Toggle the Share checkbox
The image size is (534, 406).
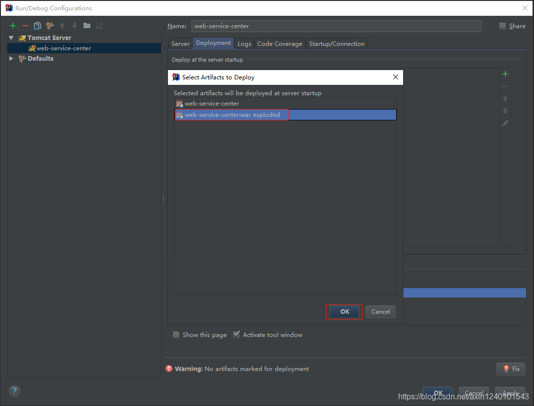click(x=502, y=26)
